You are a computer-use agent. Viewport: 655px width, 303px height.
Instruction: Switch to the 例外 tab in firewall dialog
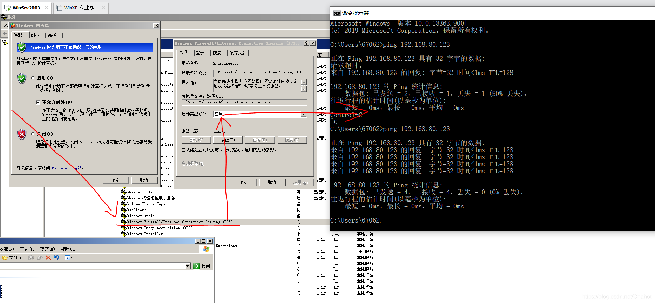(x=37, y=35)
